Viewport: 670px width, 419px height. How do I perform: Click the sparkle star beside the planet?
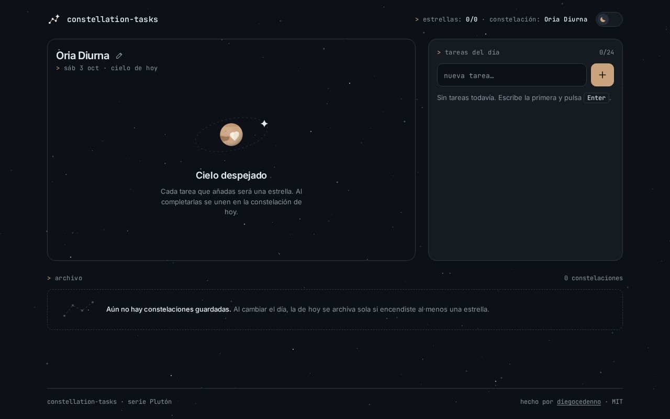pyautogui.click(x=264, y=124)
